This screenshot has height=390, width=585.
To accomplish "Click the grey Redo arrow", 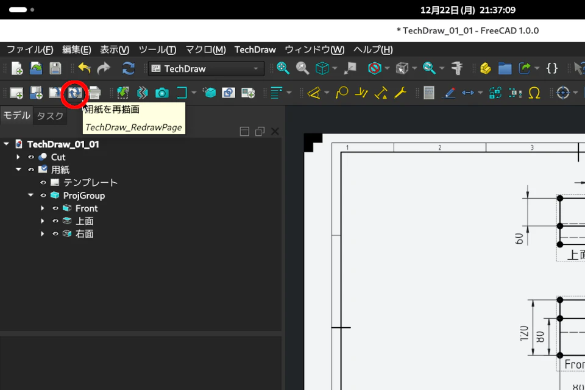I will (x=104, y=68).
